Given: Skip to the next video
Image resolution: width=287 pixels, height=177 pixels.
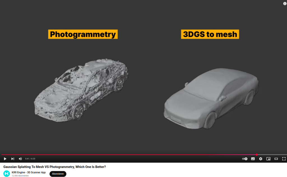Looking at the screenshot, I should click(x=13, y=159).
